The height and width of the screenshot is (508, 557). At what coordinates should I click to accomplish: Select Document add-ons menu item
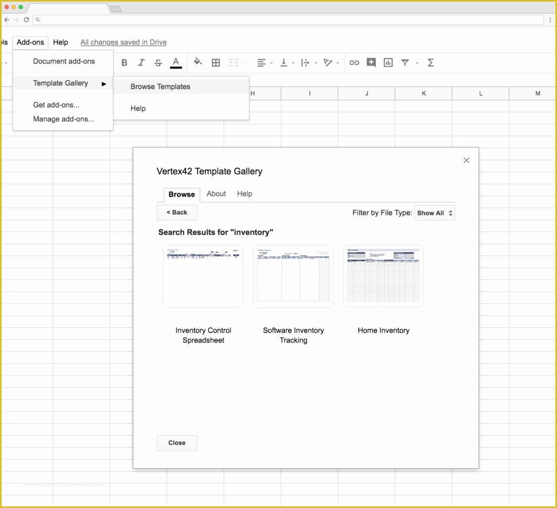tap(63, 61)
